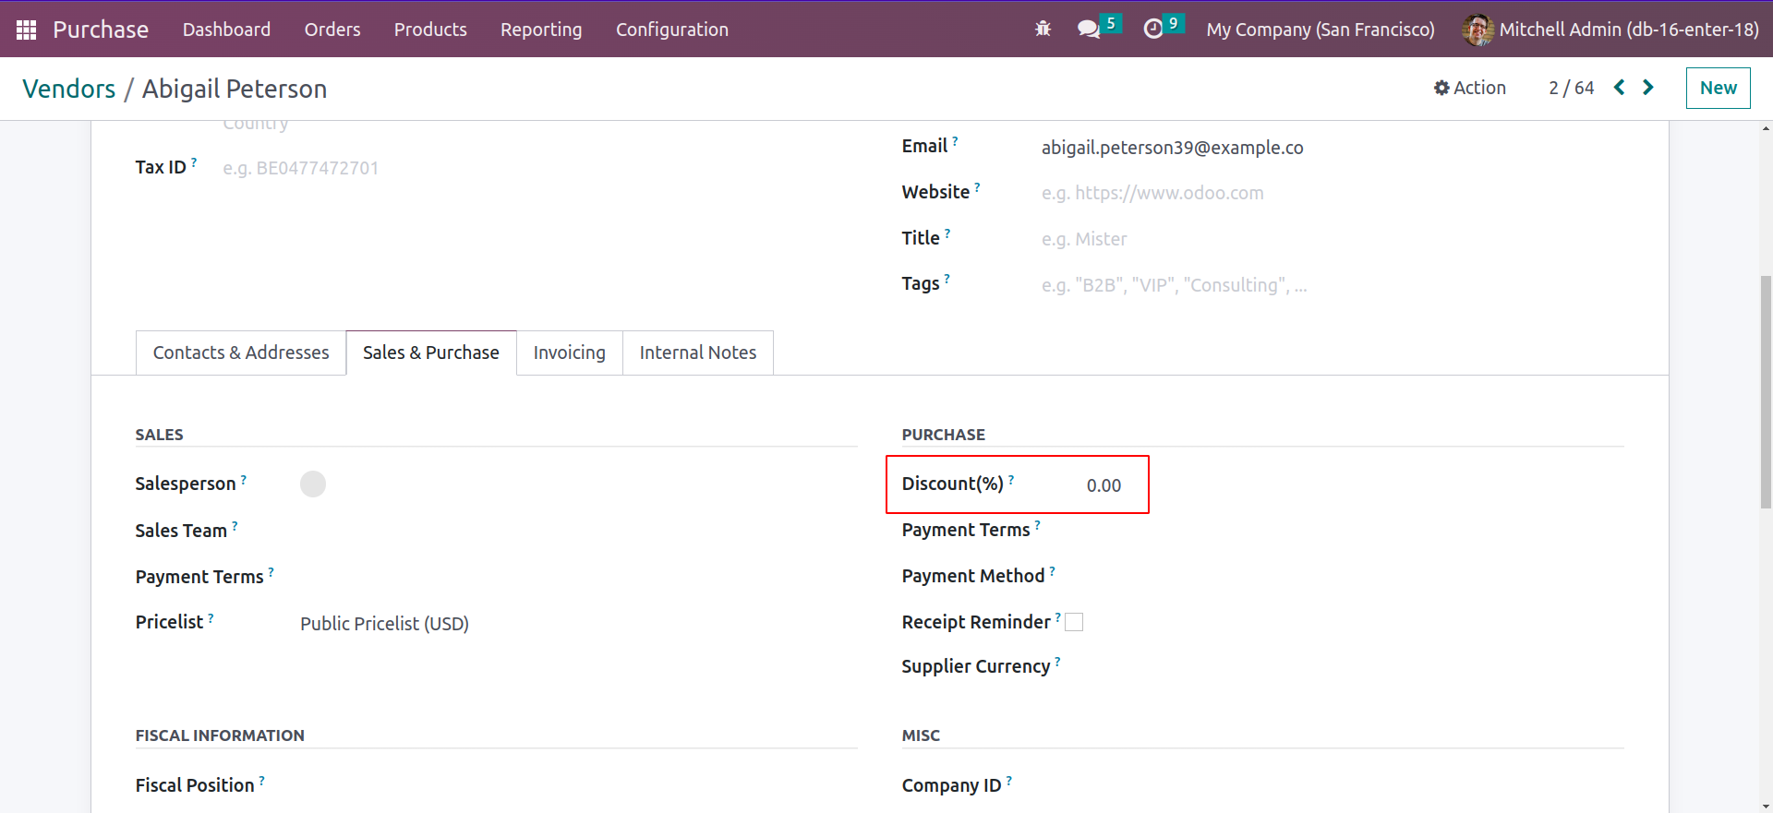1773x813 pixels.
Task: Open the Contacts & Addresses tab
Action: coord(241,353)
